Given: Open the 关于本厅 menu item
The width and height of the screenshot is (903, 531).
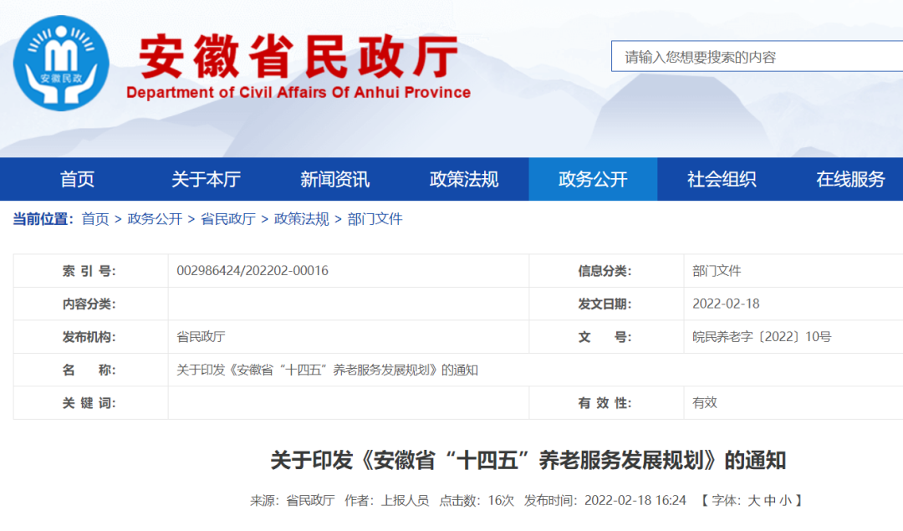Looking at the screenshot, I should (x=206, y=179).
